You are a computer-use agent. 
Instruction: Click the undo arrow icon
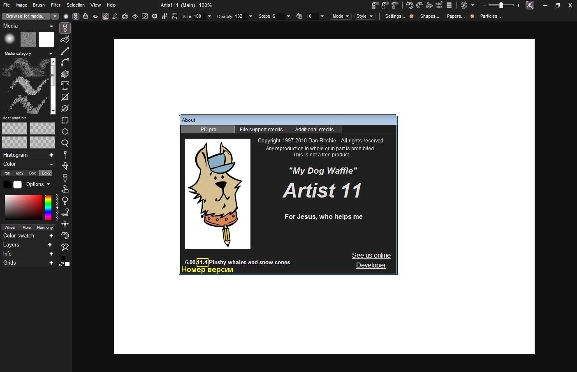click(x=409, y=5)
